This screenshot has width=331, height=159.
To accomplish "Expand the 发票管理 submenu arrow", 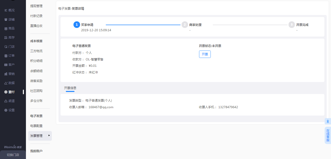I will pyautogui.click(x=49, y=136).
